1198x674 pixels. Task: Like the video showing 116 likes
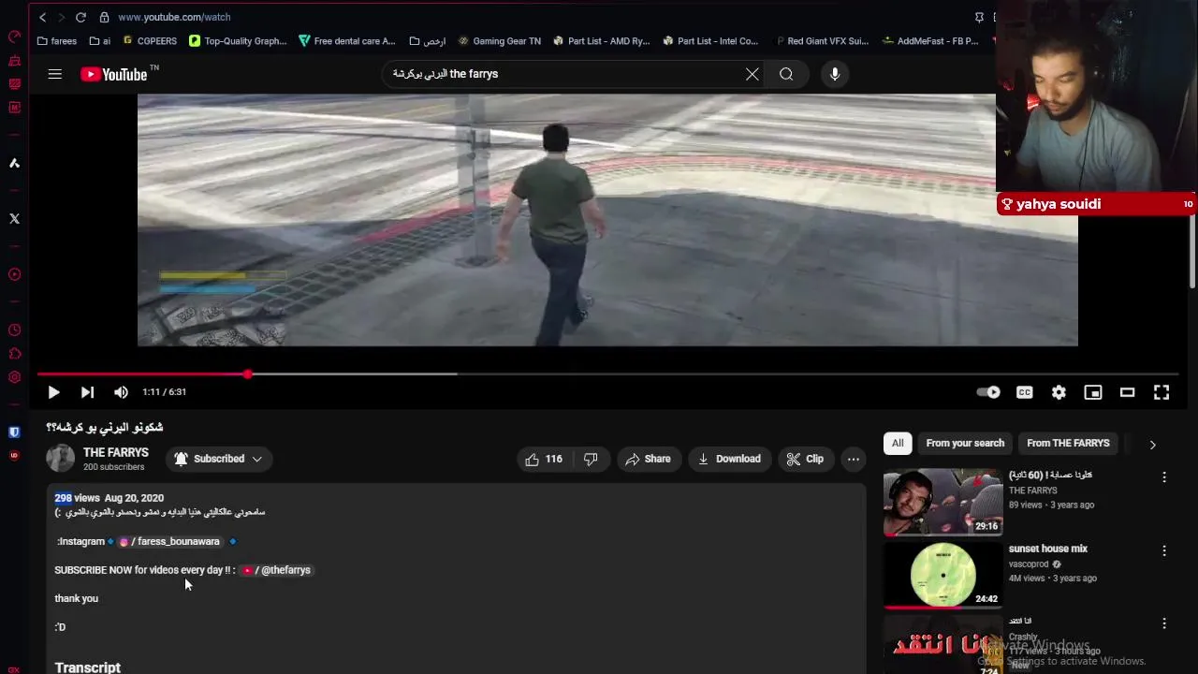[544, 459]
